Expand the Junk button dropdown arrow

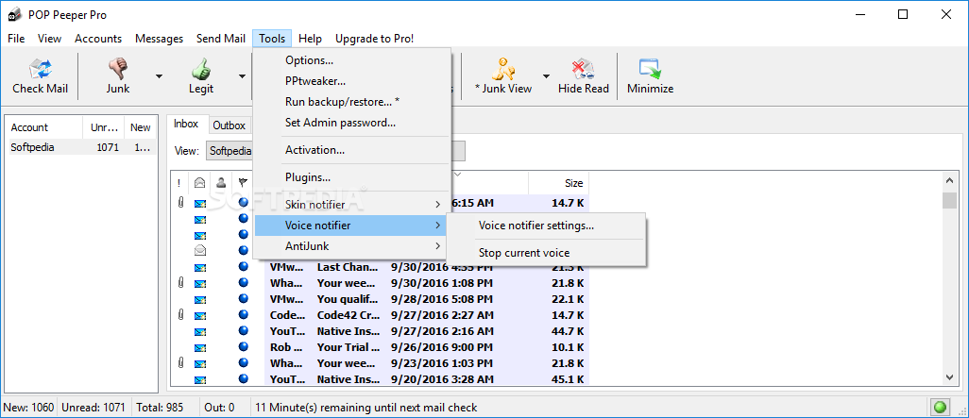(159, 75)
